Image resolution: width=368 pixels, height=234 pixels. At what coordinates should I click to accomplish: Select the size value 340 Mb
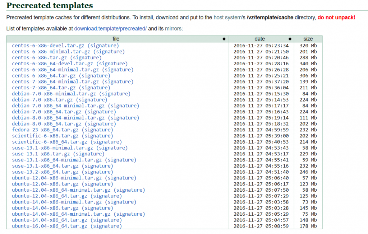tap(308, 64)
